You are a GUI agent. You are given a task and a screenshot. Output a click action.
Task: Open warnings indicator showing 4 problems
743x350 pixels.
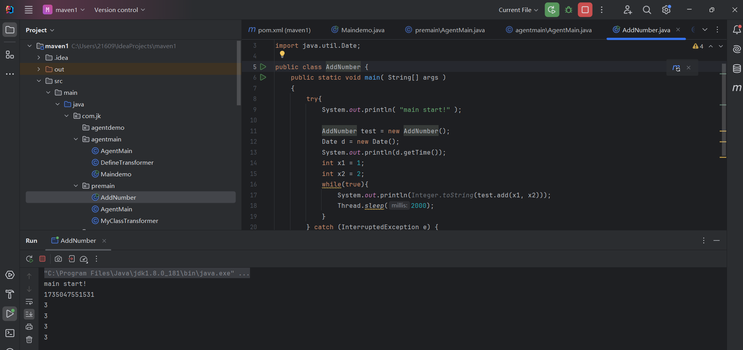tap(698, 46)
